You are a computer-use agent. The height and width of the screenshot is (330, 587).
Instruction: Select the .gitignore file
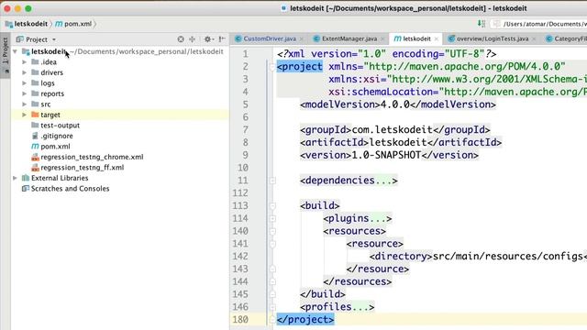(57, 136)
